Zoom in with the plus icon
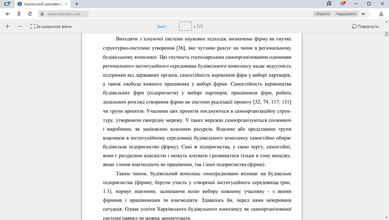389x220 pixels. [x=7, y=26]
